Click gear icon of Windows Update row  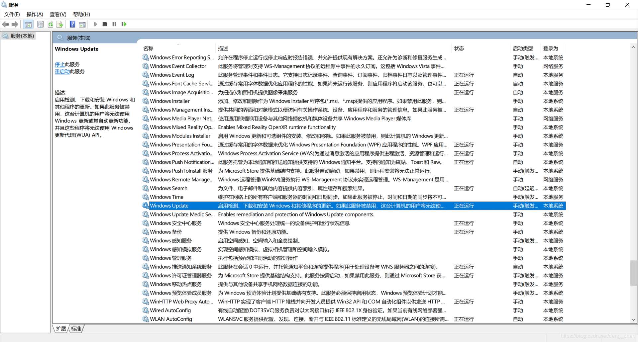click(x=146, y=206)
